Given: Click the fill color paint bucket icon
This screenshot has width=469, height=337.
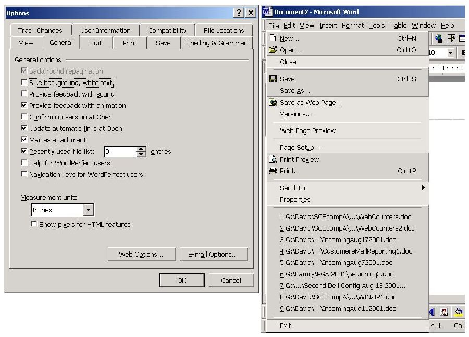Looking at the screenshot, I should click(x=459, y=312).
